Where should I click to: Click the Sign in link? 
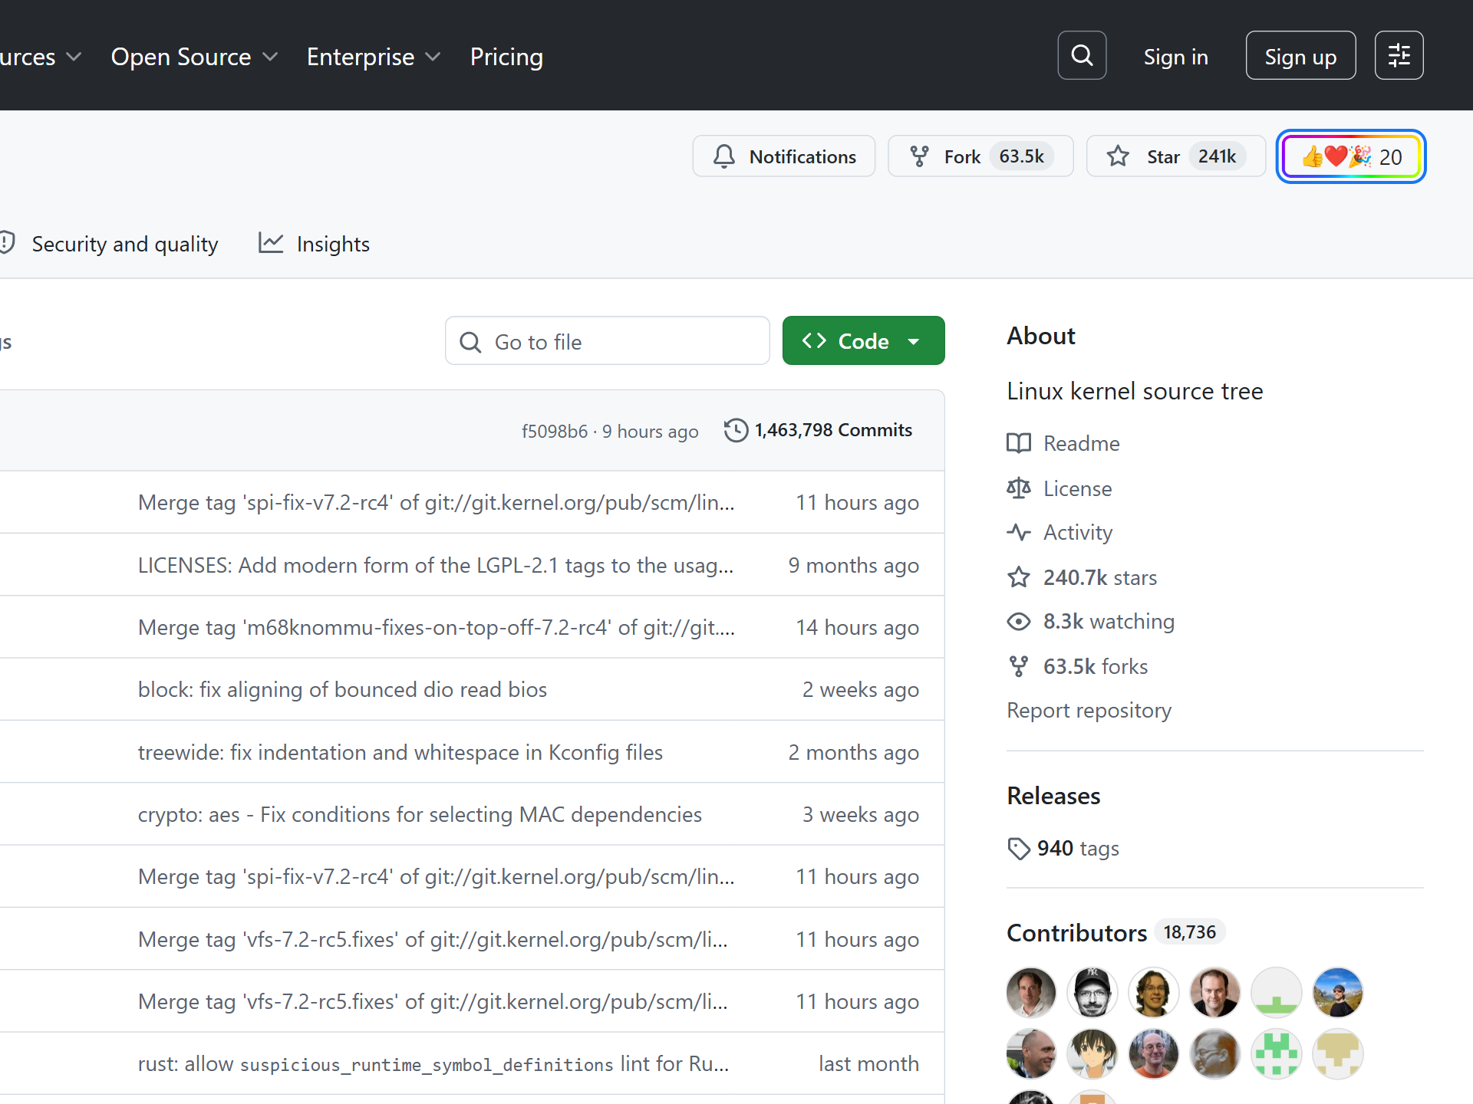coord(1175,57)
